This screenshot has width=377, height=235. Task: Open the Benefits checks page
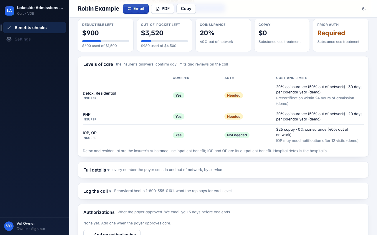coord(34,28)
